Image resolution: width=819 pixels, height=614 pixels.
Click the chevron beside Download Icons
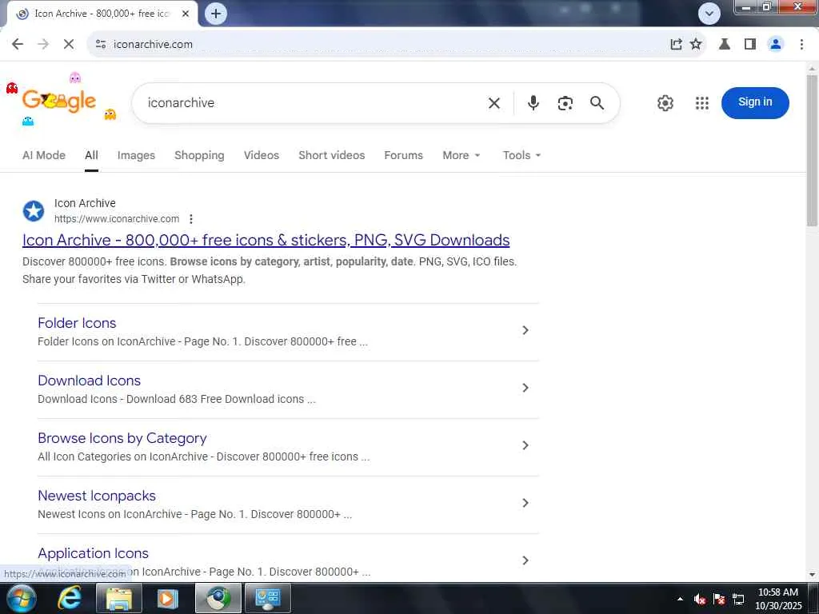click(525, 388)
